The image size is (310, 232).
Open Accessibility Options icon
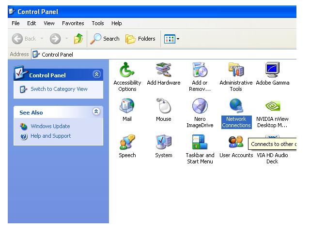pos(127,71)
